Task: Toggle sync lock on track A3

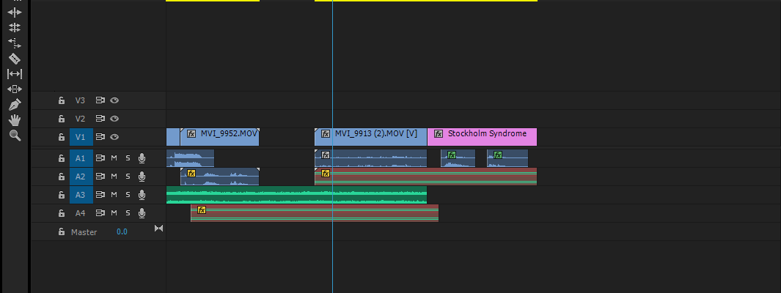Action: point(100,195)
